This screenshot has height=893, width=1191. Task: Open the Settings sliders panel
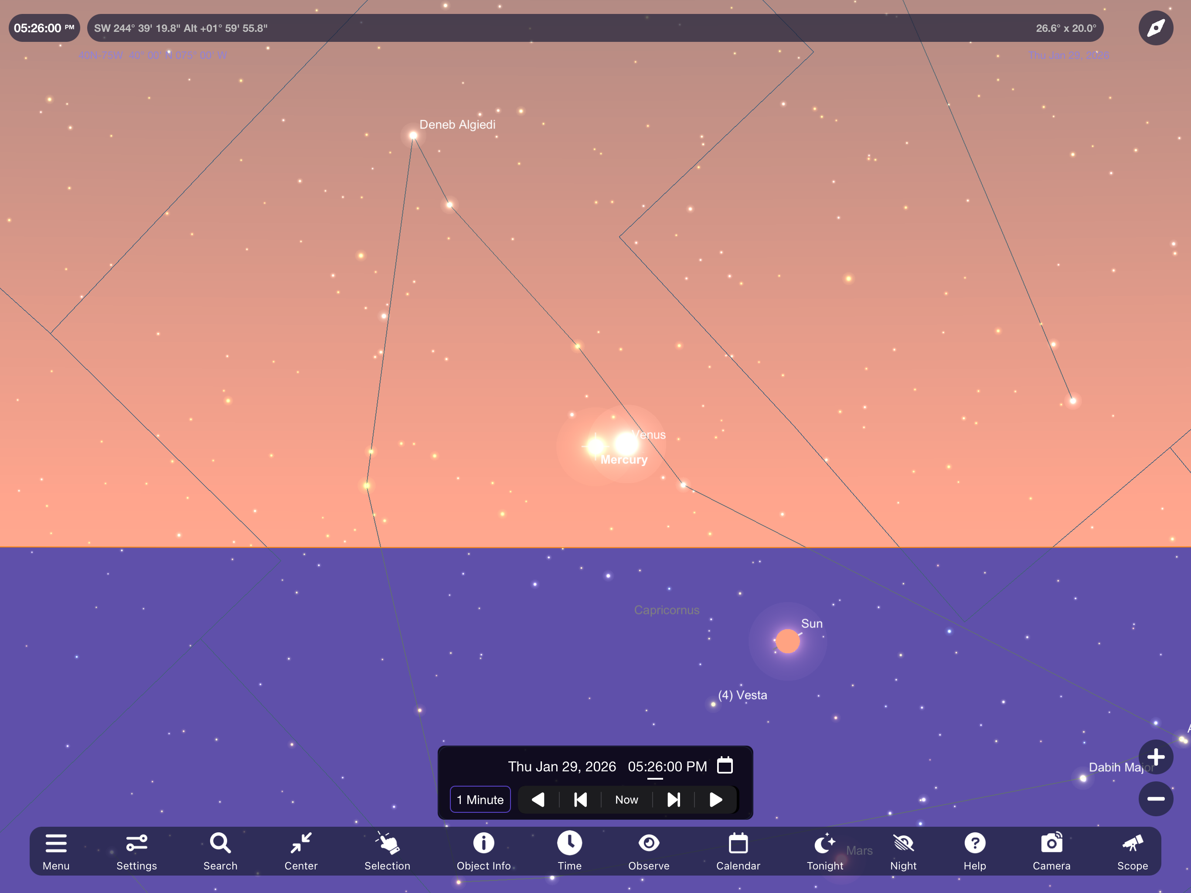click(136, 851)
